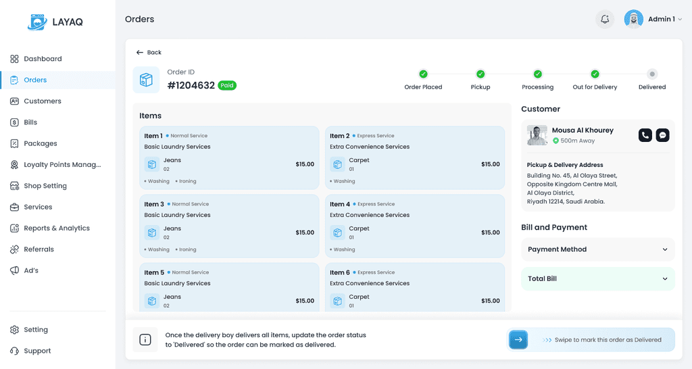Click the Setting gear icon

point(15,330)
